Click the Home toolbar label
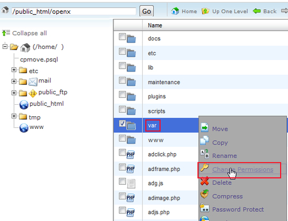 (190, 12)
